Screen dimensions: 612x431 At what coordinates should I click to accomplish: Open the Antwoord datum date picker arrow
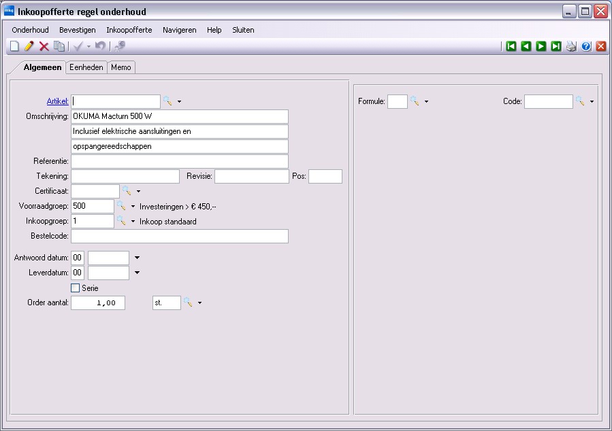(137, 258)
